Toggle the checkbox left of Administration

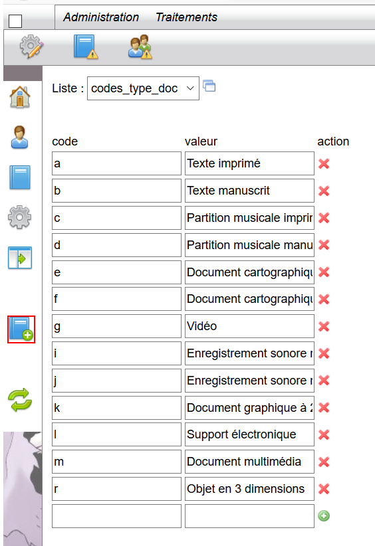pos(15,21)
